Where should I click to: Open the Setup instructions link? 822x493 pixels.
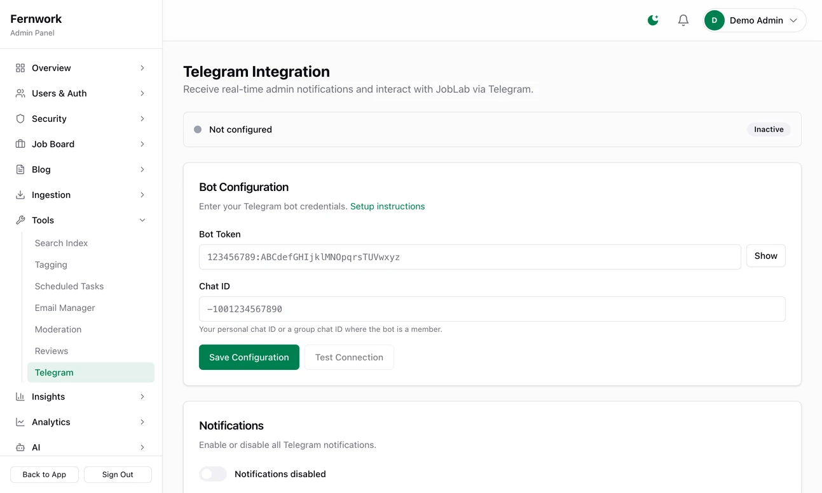pyautogui.click(x=388, y=206)
